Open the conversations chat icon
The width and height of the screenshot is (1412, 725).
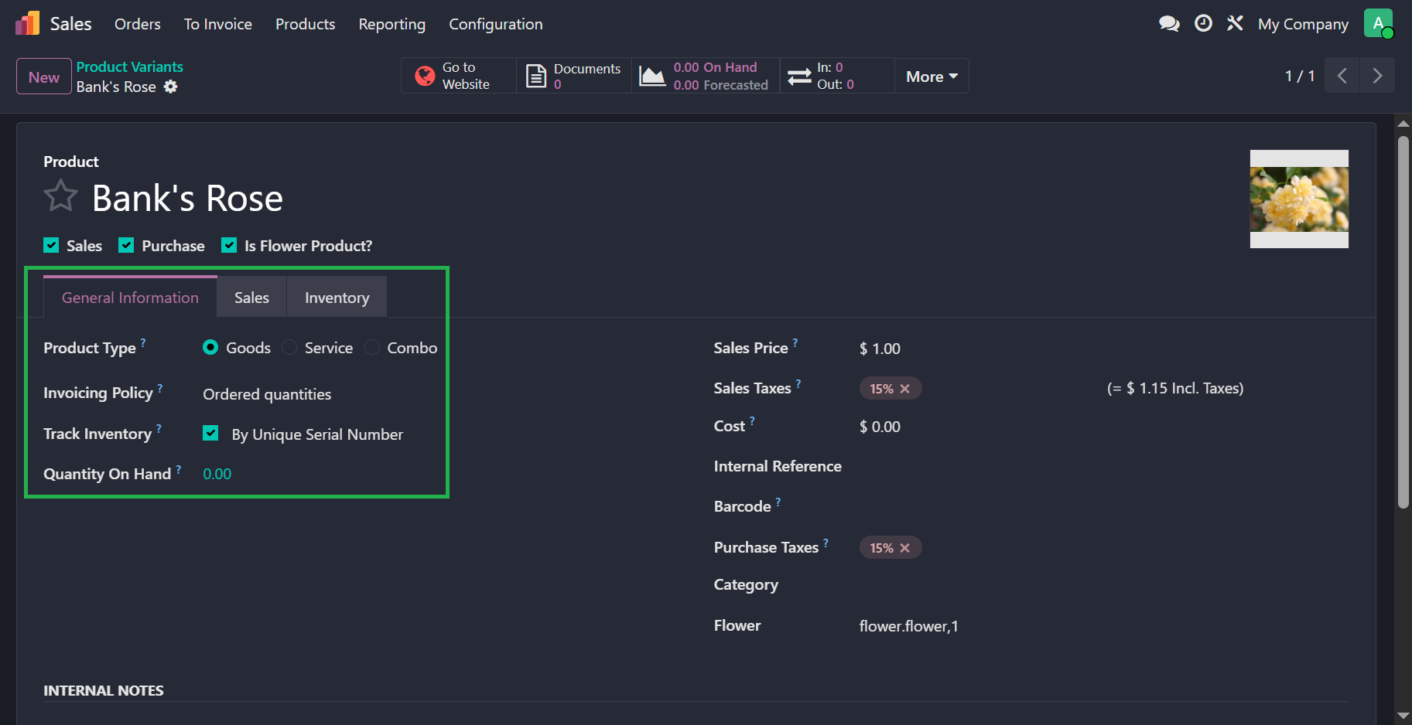[1169, 24]
